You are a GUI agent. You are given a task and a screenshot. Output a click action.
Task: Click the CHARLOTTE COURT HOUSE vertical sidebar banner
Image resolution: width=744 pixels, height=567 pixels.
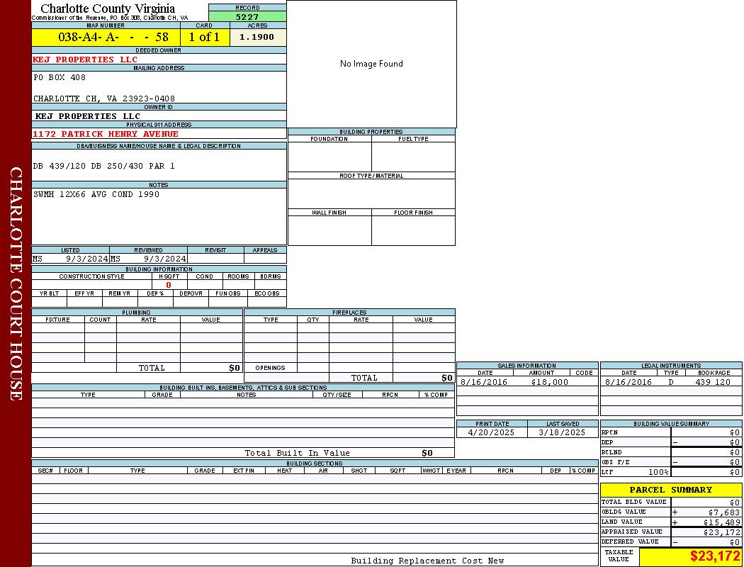pyautogui.click(x=16, y=283)
